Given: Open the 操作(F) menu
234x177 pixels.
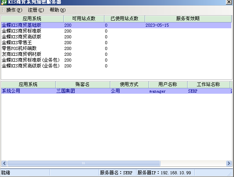Looking at the screenshot, I should 14,10.
